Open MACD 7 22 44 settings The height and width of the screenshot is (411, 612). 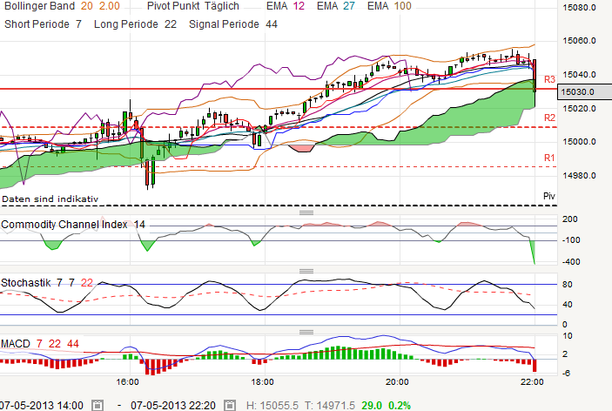pyautogui.click(x=40, y=343)
